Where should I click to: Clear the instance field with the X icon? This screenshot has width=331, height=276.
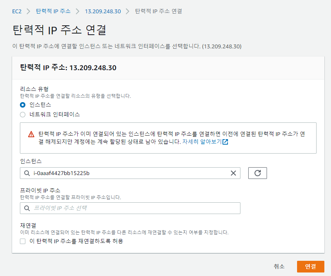[233, 173]
